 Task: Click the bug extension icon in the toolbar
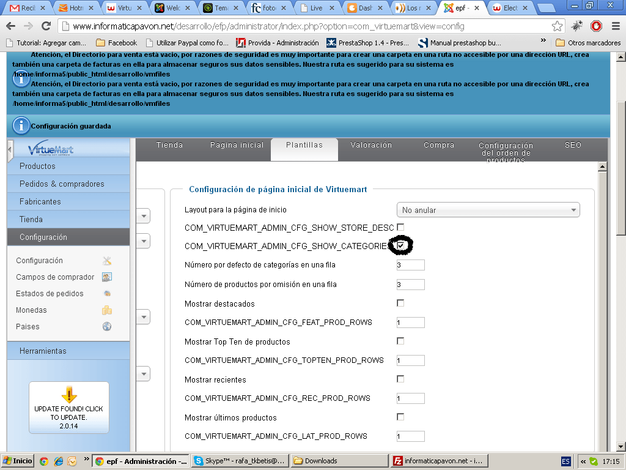576,26
